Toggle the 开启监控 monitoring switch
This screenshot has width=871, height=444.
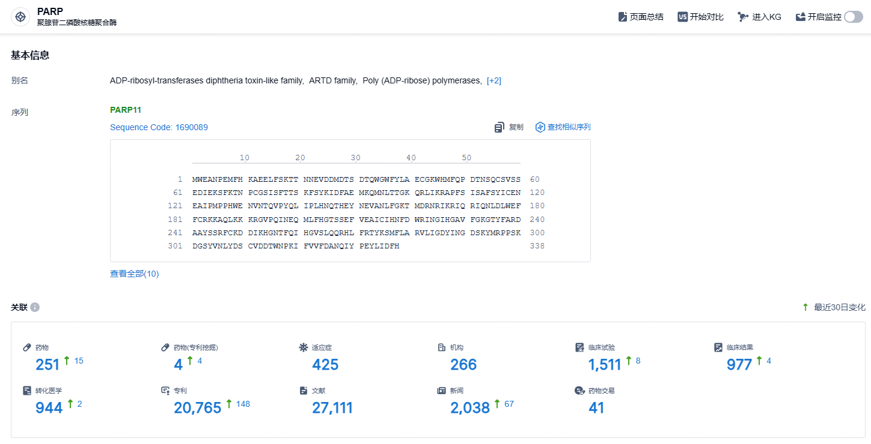pyautogui.click(x=854, y=17)
